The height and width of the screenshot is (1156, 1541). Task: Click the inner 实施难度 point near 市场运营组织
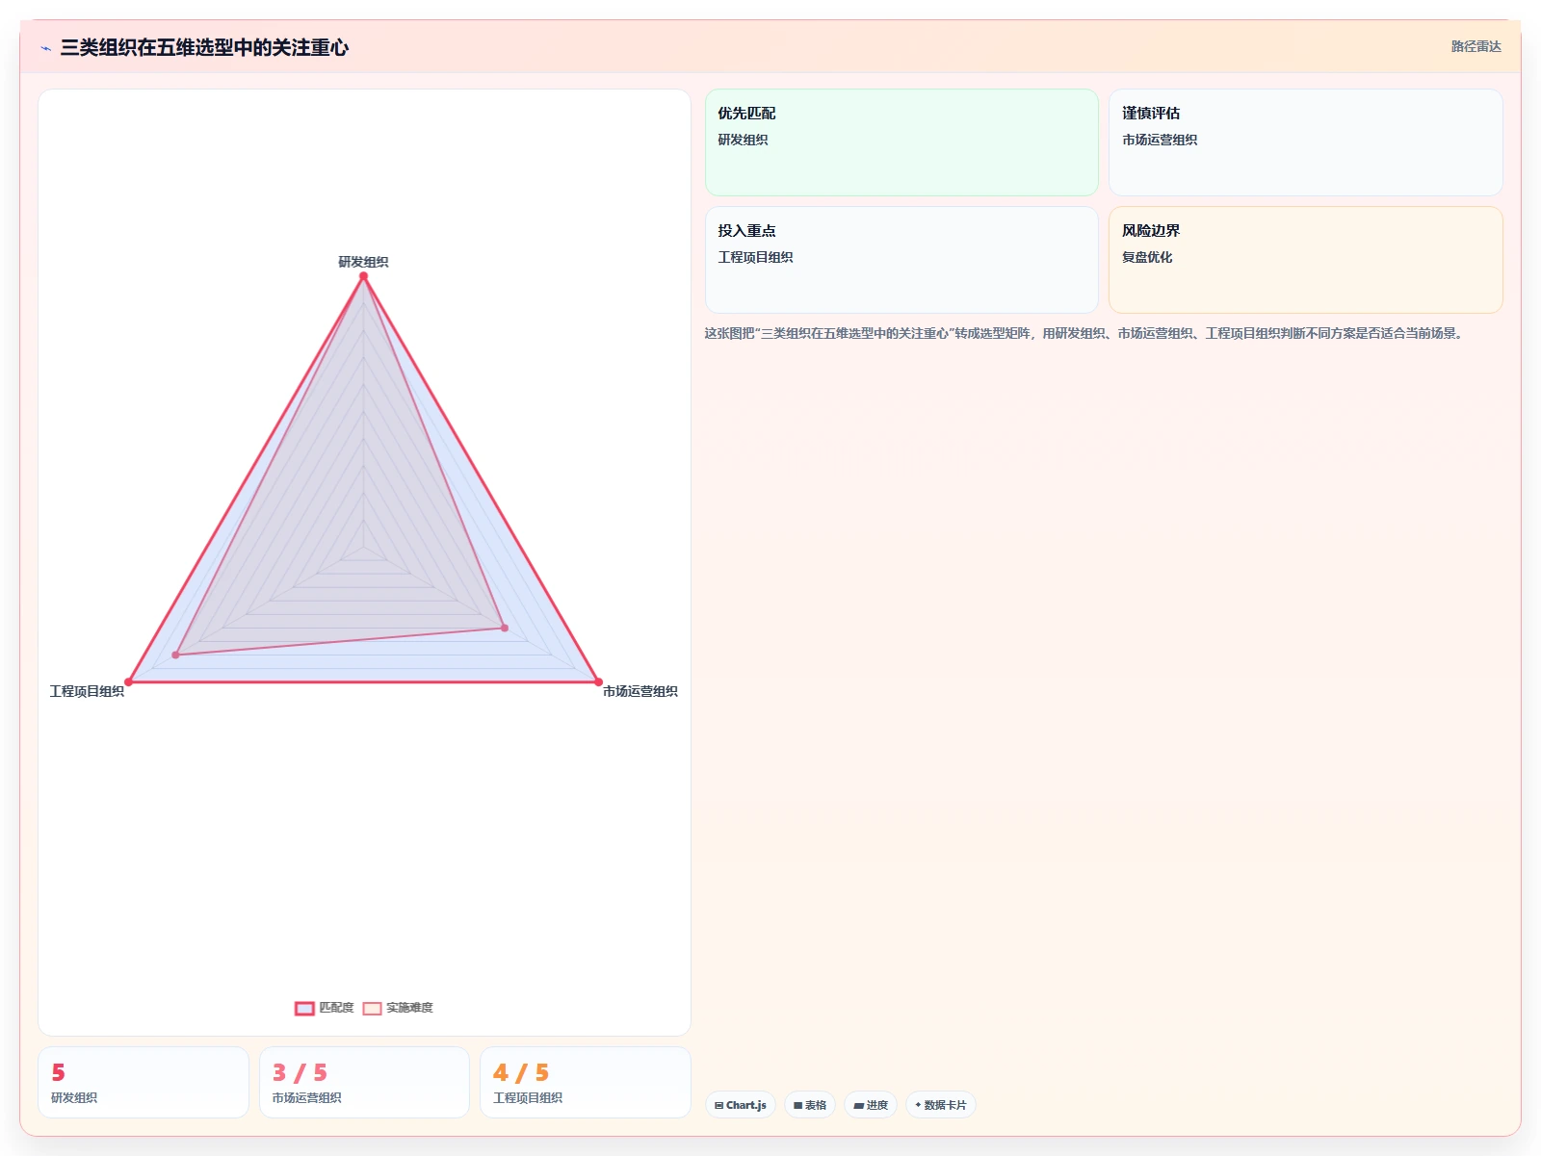click(x=505, y=628)
